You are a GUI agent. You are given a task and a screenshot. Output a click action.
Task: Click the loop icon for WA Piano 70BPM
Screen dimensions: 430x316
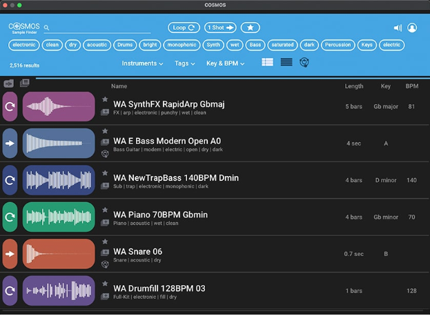point(10,217)
